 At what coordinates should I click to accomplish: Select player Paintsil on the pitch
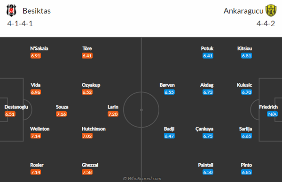pos(206,165)
